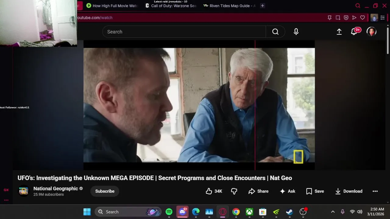The height and width of the screenshot is (219, 390).
Task: Click the YouTube search magnifier button
Action: pos(275,32)
